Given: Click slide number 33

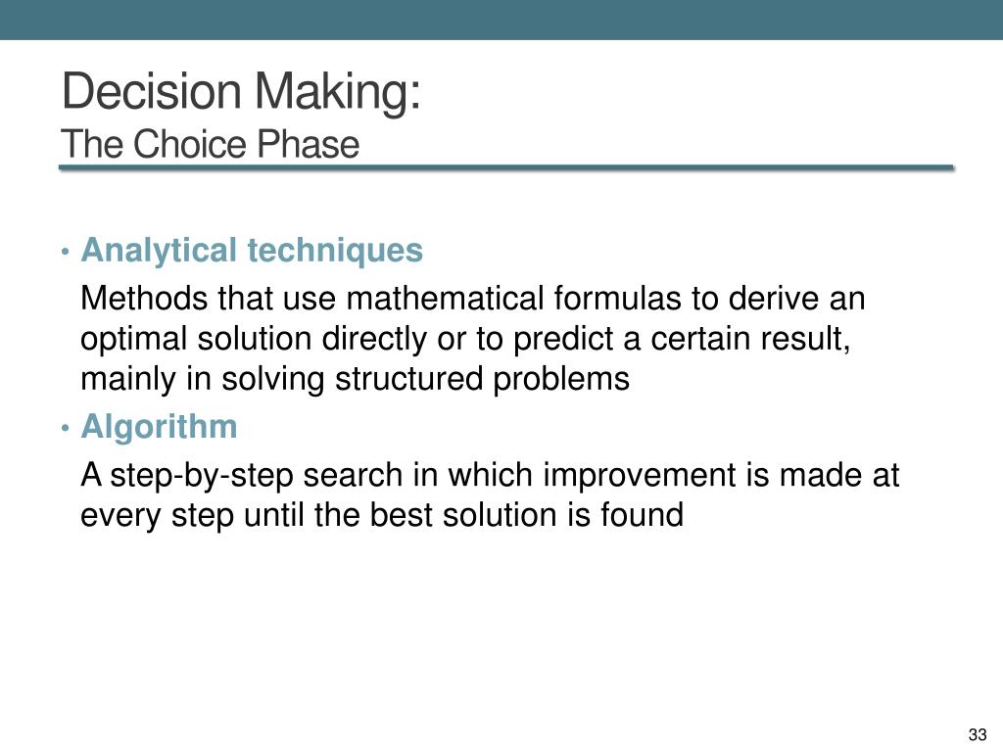Looking at the screenshot, I should coord(978,734).
